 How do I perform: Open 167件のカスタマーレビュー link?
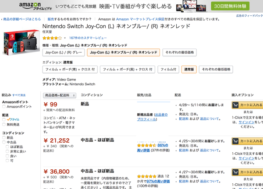[88, 38]
